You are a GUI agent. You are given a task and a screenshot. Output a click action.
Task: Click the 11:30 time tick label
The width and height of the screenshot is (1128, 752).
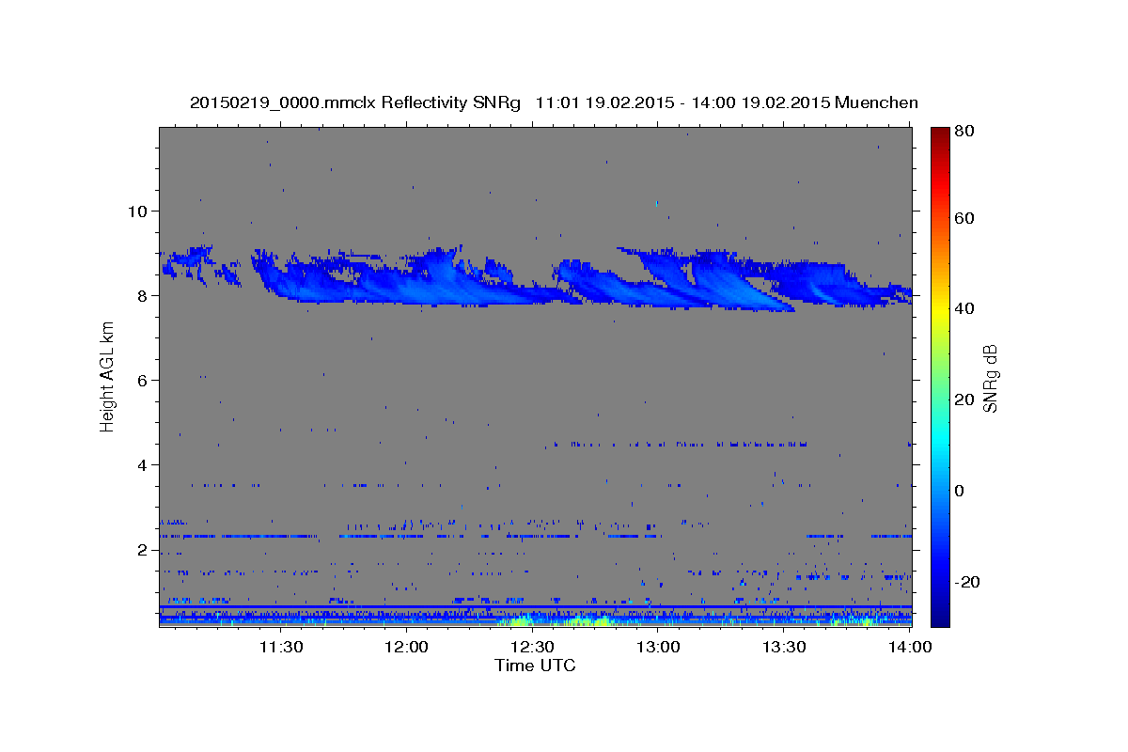(x=281, y=647)
